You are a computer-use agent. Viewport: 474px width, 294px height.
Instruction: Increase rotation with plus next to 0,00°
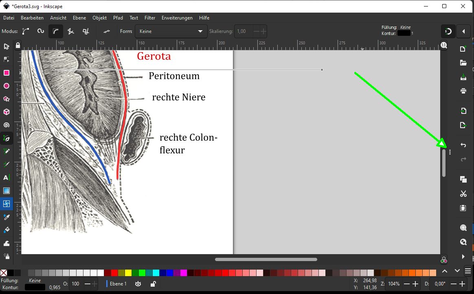click(462, 284)
